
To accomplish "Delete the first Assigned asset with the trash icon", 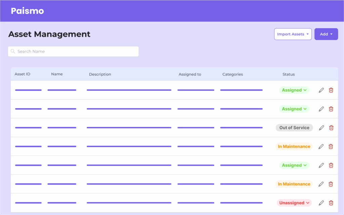I will pyautogui.click(x=331, y=90).
